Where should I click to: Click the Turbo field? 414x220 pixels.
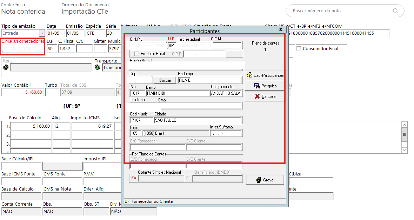click(x=52, y=92)
